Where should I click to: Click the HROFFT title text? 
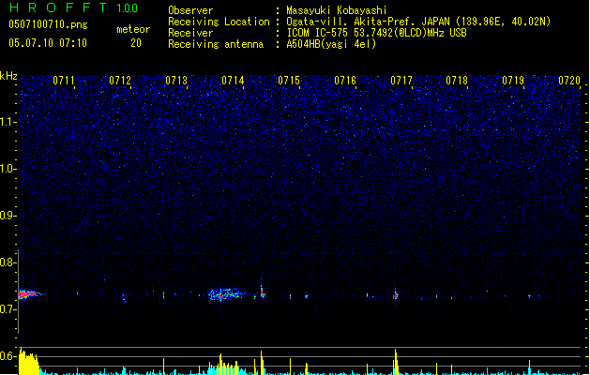pos(58,7)
